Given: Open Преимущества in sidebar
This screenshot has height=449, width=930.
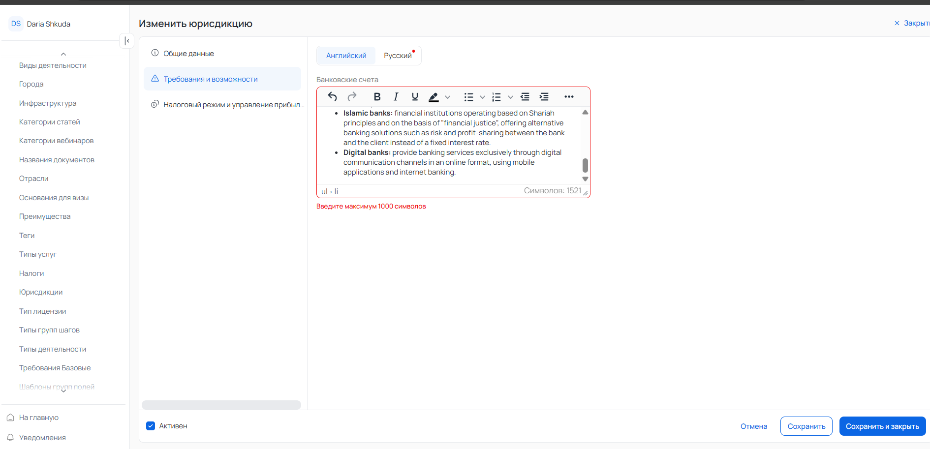Looking at the screenshot, I should tap(45, 216).
